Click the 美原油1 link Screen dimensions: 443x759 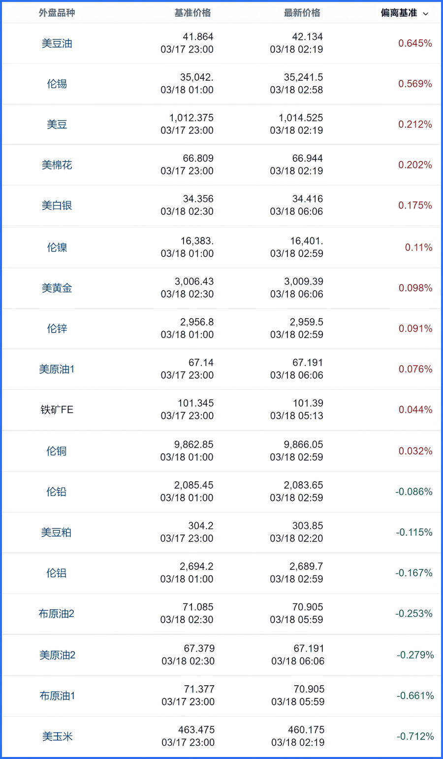pos(57,369)
